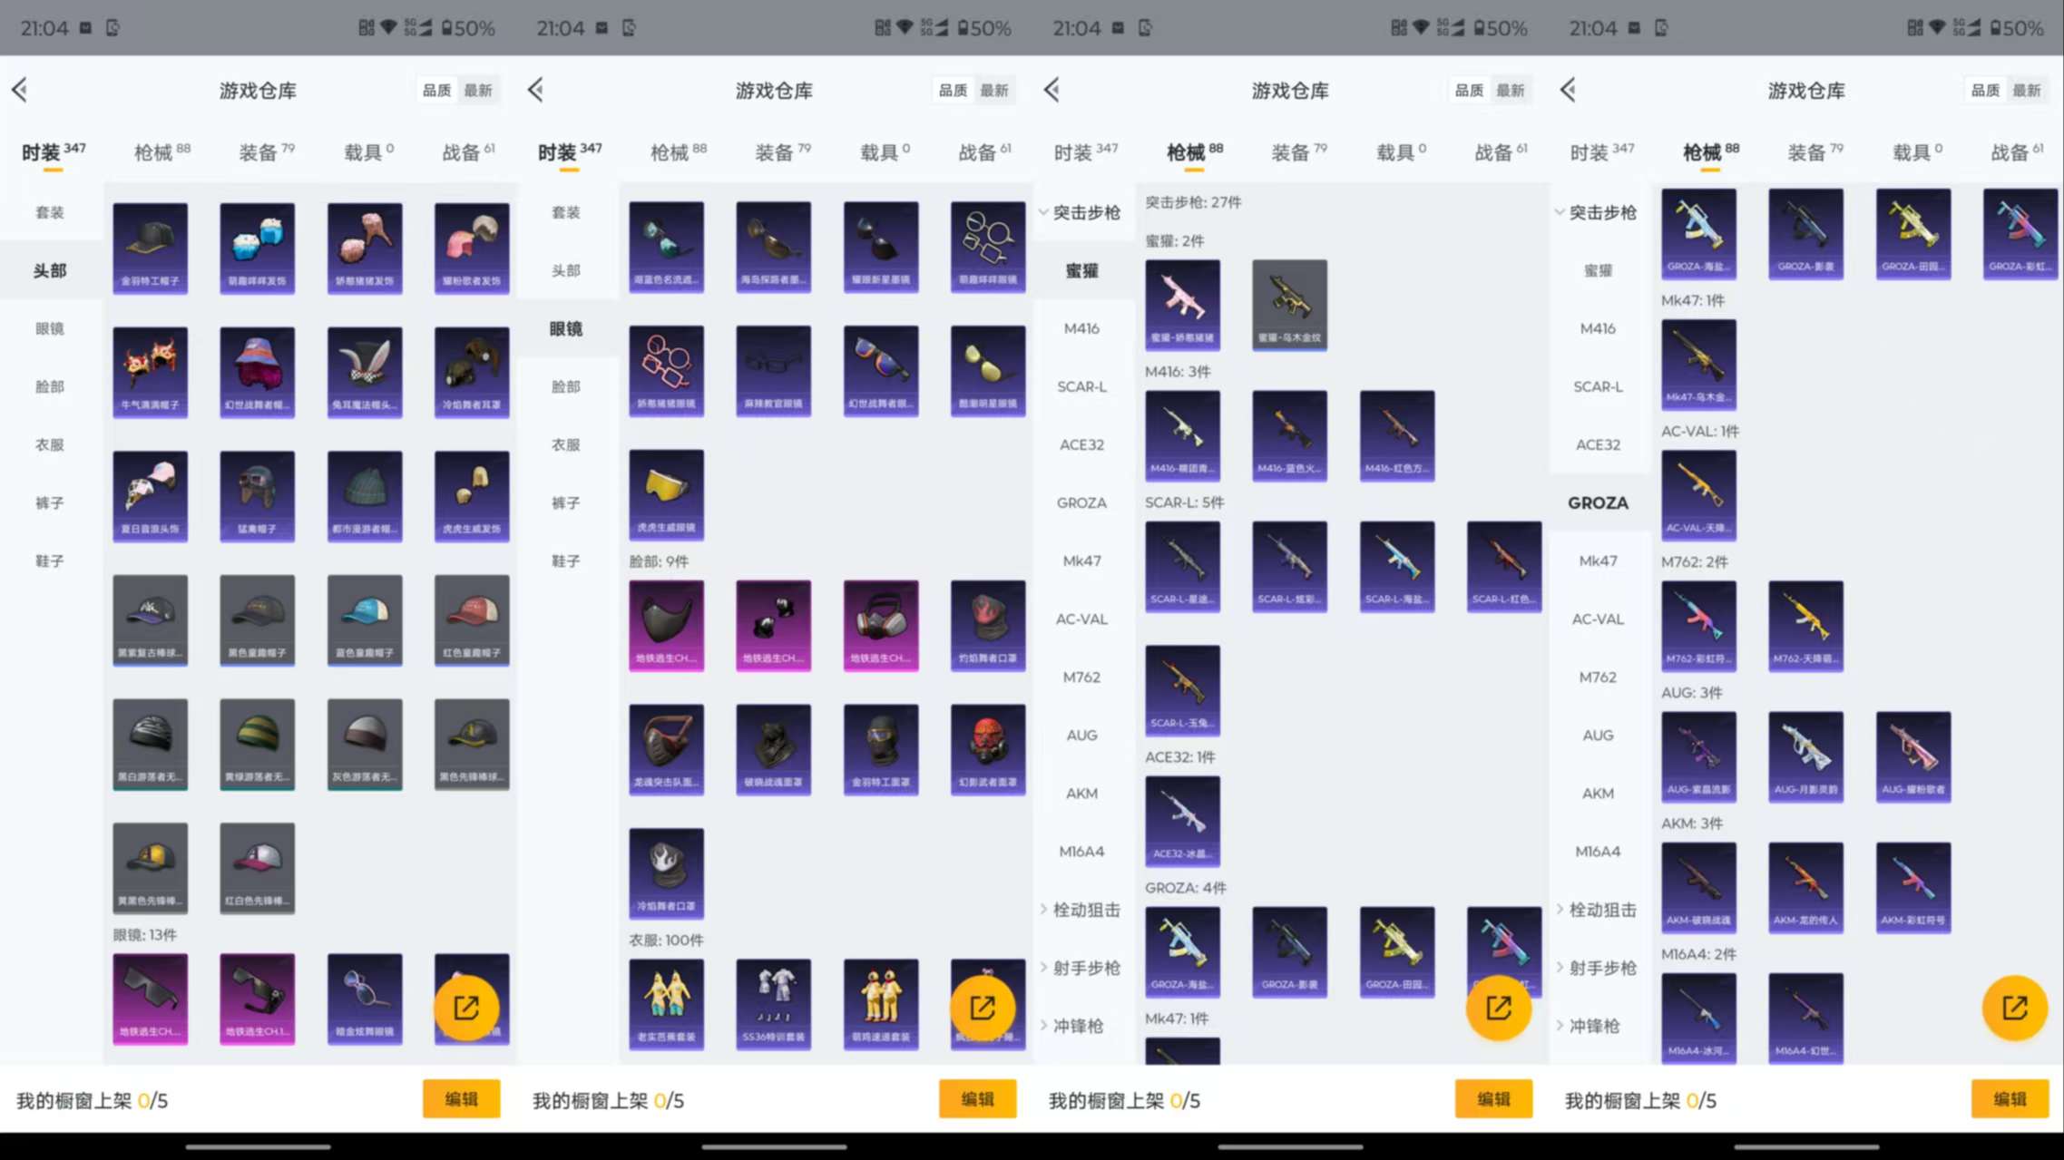Viewport: 2064px width, 1160px height.
Task: Select the SCAR-L-玉兔 weapon skin
Action: [1183, 690]
